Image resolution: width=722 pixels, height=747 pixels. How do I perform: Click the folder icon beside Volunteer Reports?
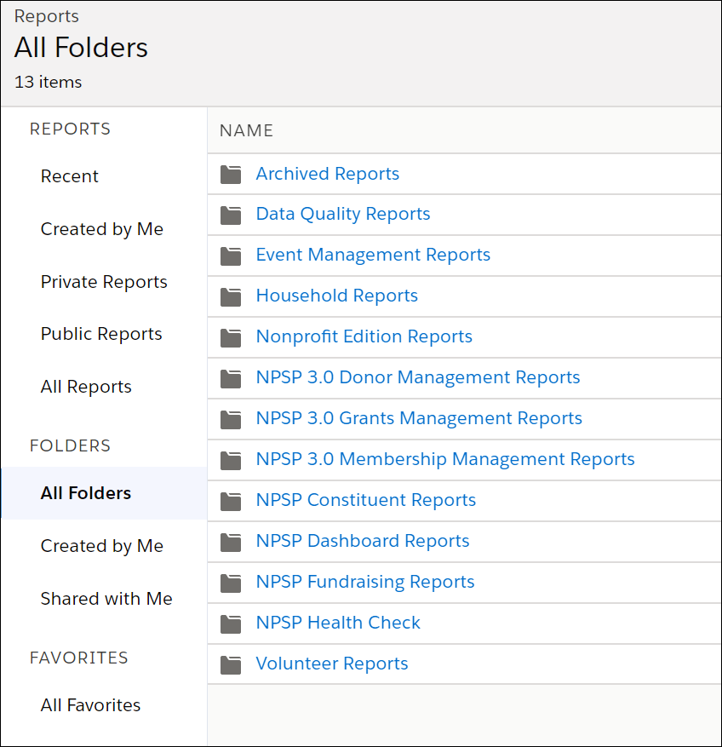tap(230, 664)
